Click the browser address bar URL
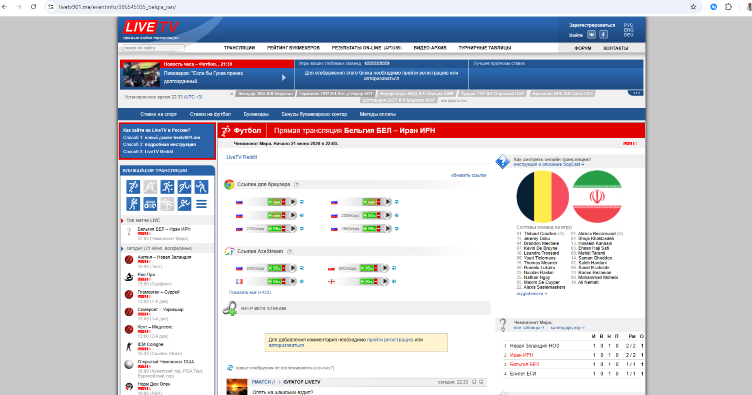The height and width of the screenshot is (395, 752). 118,7
